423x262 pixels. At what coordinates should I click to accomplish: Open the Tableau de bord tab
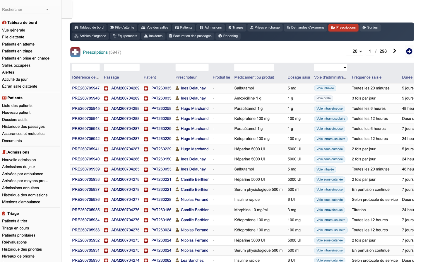(89, 28)
